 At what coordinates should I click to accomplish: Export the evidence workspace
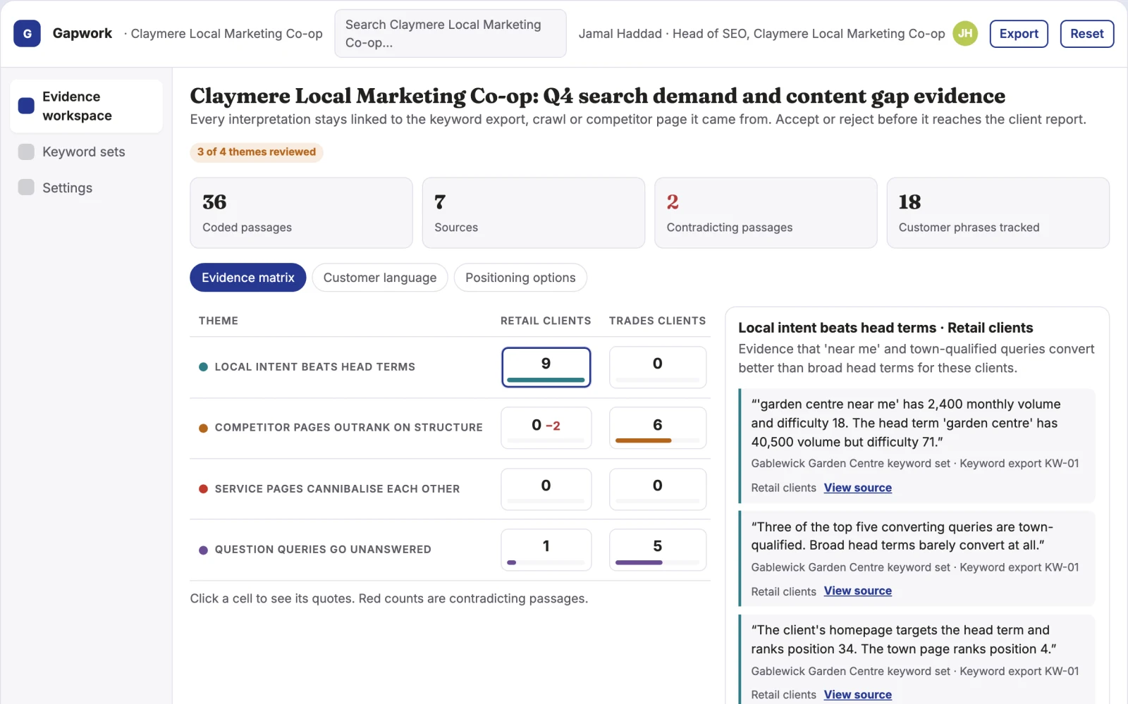1019,33
